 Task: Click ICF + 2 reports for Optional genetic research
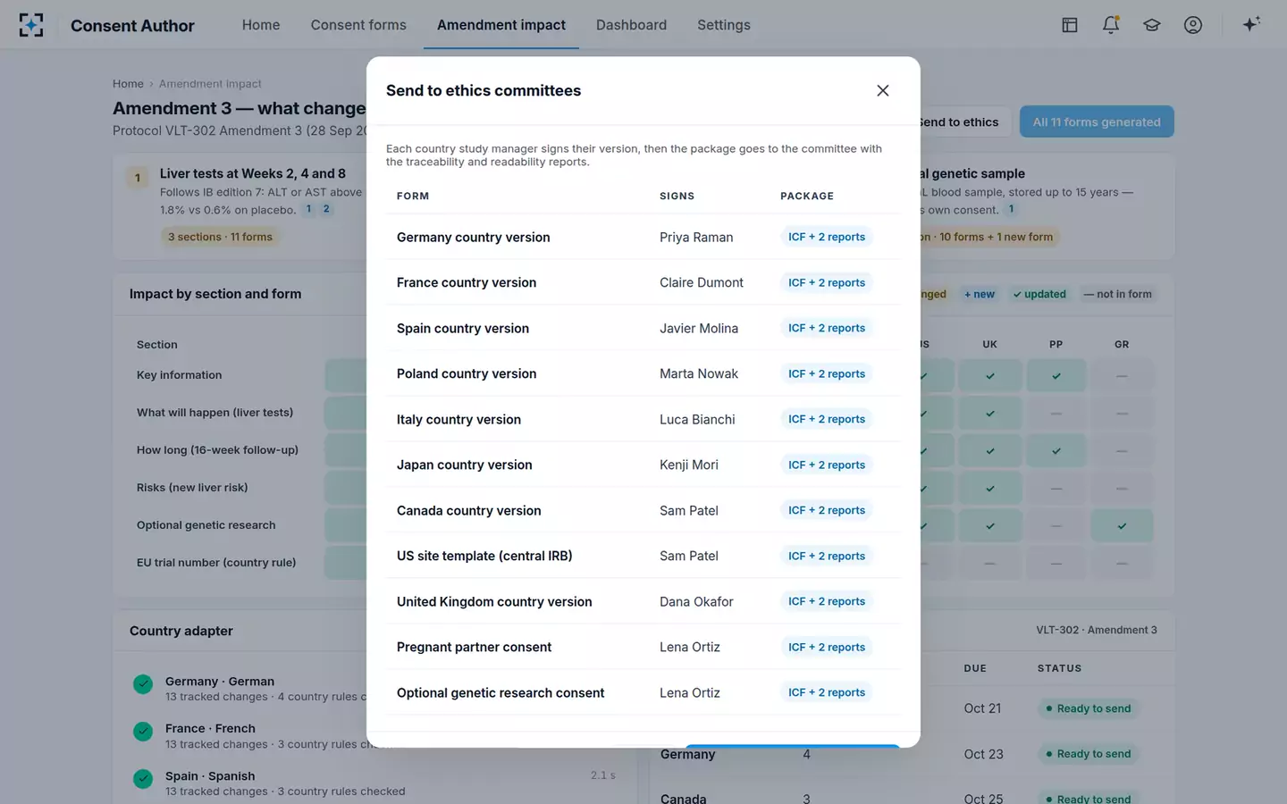pyautogui.click(x=827, y=692)
